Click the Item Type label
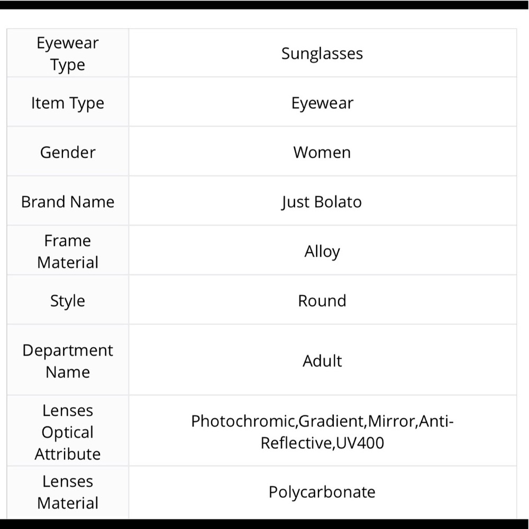 coord(68,103)
